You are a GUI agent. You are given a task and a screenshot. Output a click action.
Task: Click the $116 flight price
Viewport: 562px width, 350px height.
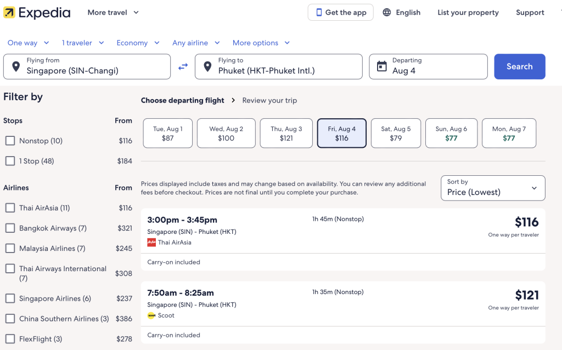tap(526, 222)
